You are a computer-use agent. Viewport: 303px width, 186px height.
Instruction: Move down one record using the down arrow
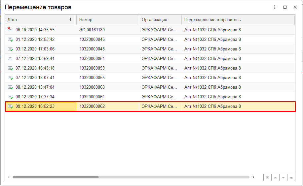[x=283, y=177]
